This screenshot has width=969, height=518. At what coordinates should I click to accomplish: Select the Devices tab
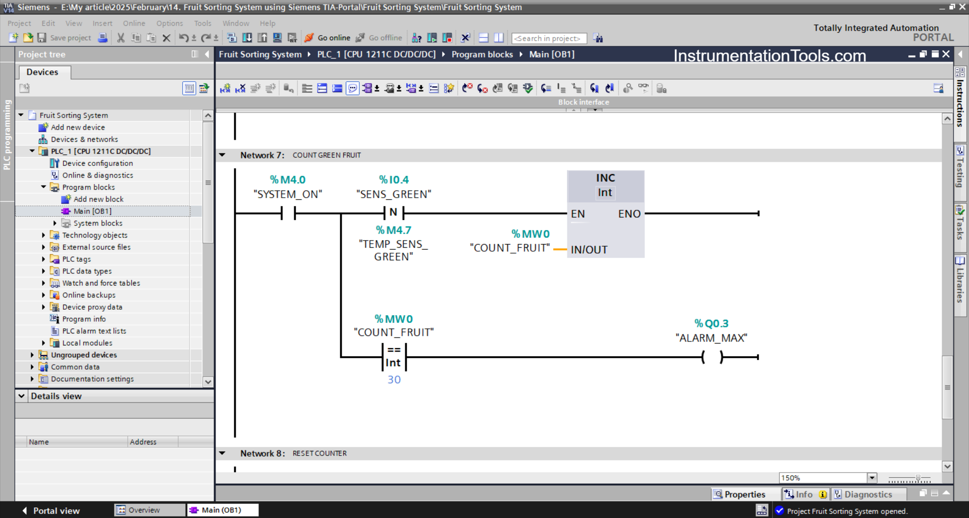(42, 72)
